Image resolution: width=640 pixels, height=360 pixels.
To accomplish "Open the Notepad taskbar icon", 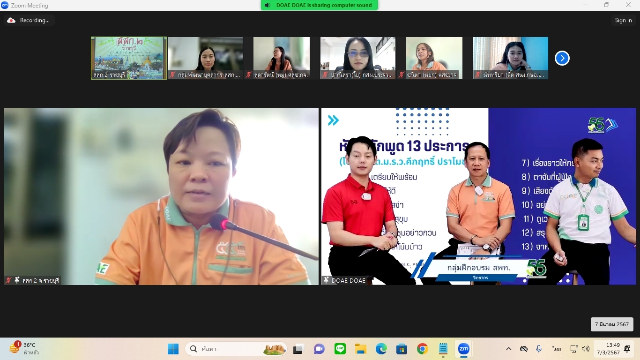I will tap(443, 349).
